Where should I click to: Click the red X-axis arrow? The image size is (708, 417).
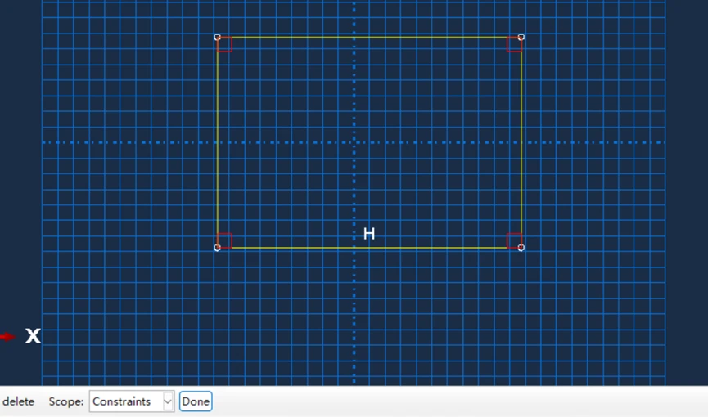7,336
